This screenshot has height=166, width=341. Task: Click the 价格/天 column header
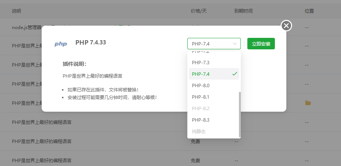pos(199,11)
